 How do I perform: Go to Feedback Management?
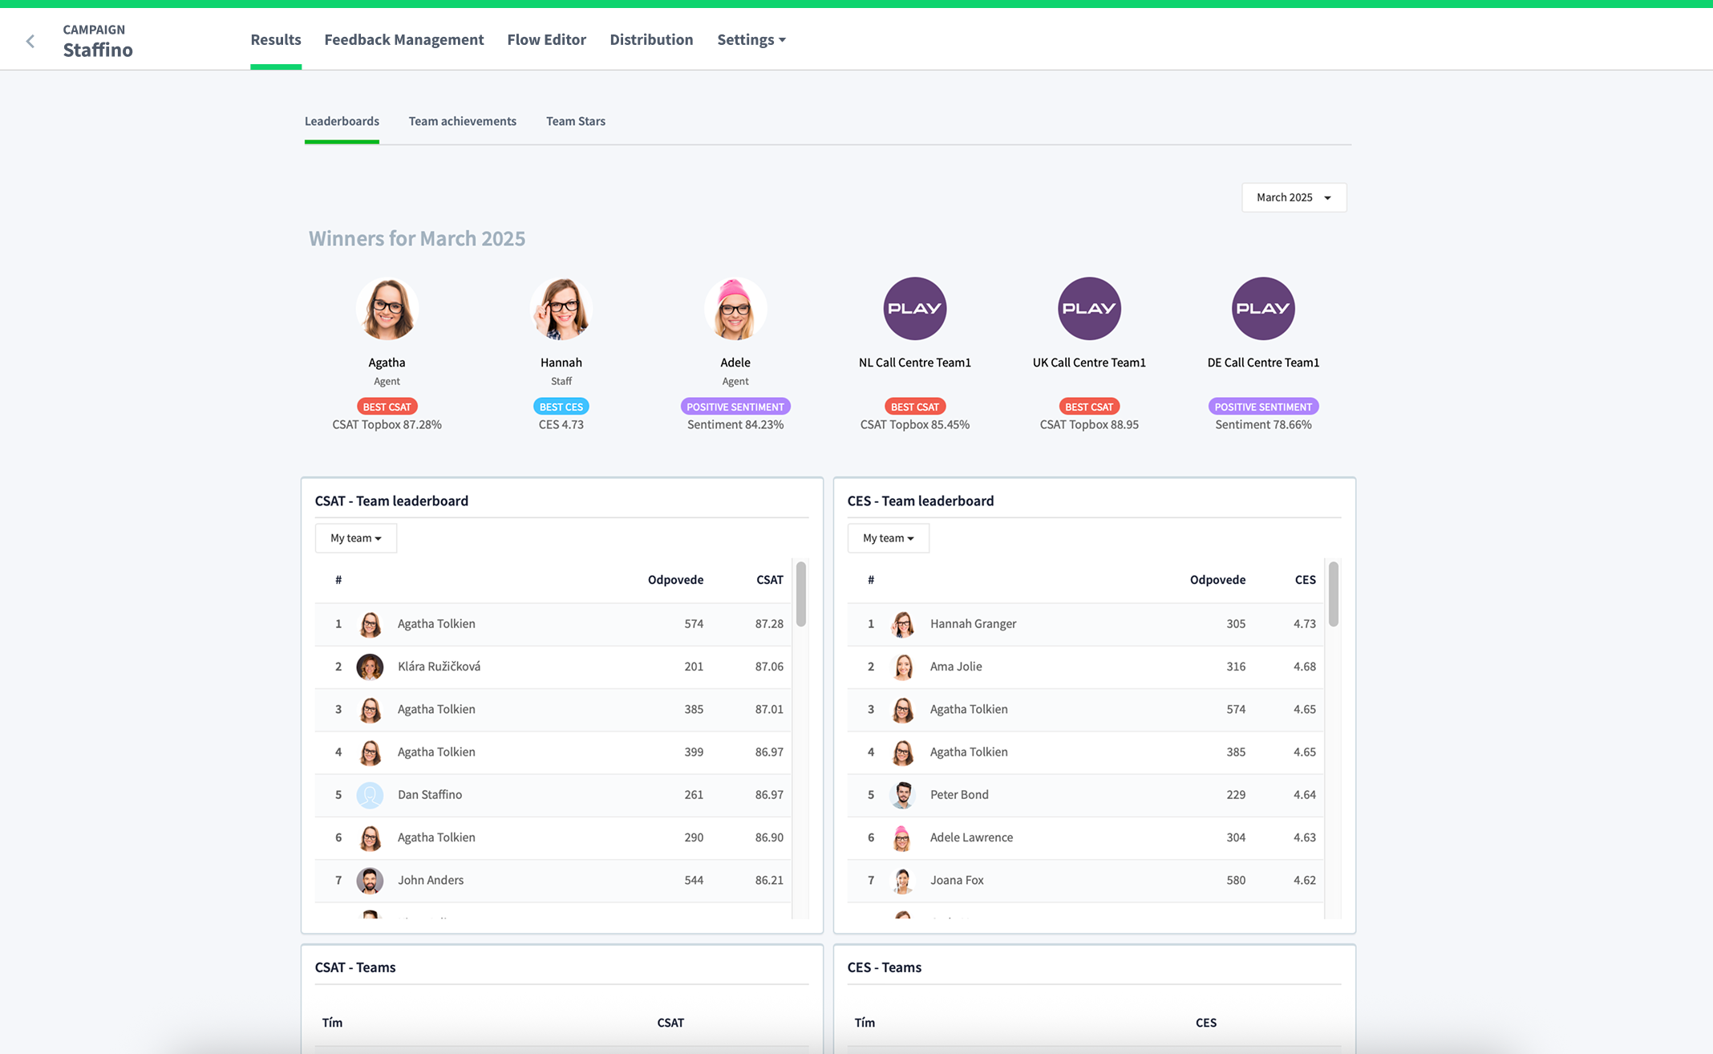403,40
